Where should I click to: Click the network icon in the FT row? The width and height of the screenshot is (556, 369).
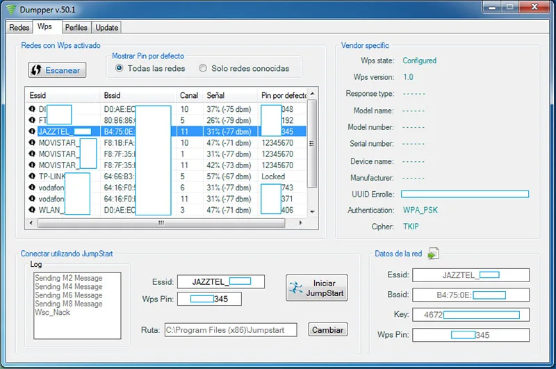point(32,120)
